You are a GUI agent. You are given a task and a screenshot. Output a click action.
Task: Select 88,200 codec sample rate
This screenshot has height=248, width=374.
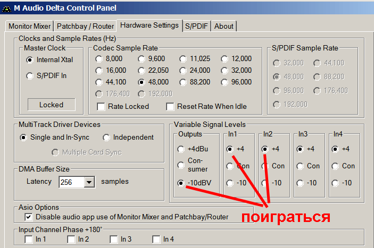(x=183, y=82)
